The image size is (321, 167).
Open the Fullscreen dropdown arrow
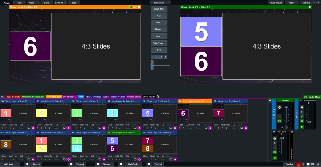coord(169,3)
